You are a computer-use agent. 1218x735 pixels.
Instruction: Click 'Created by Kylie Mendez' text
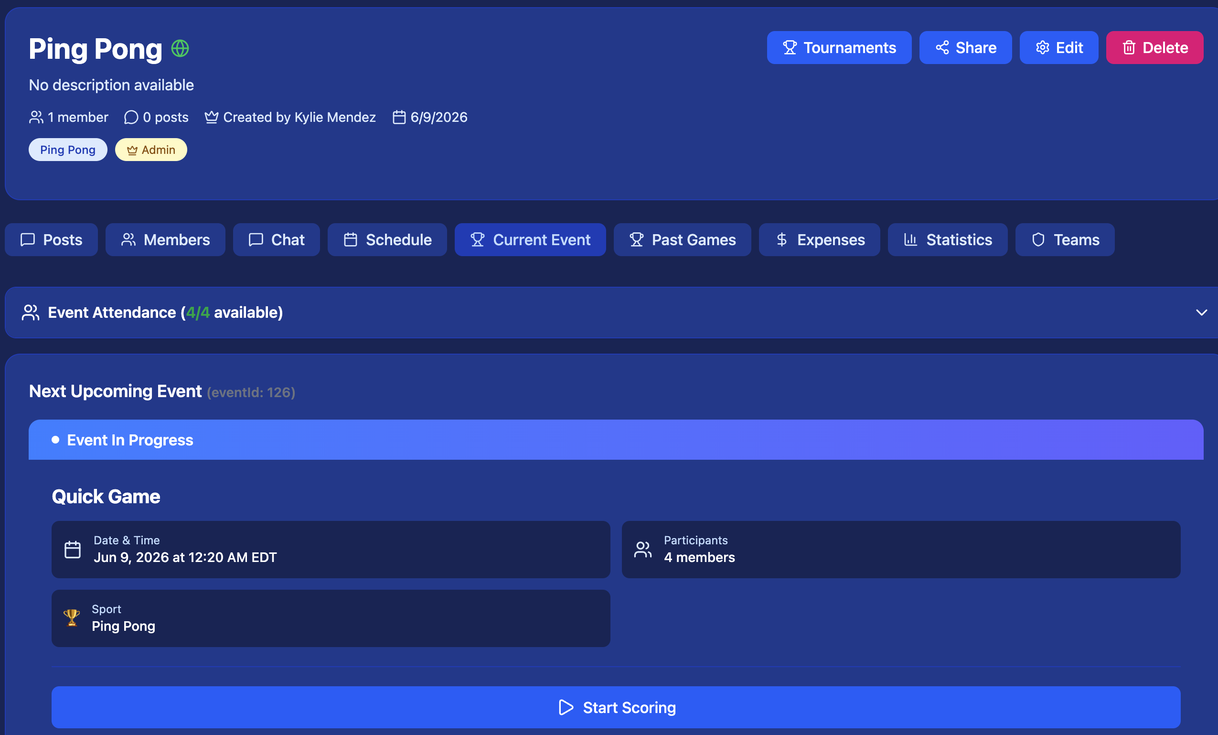point(299,117)
